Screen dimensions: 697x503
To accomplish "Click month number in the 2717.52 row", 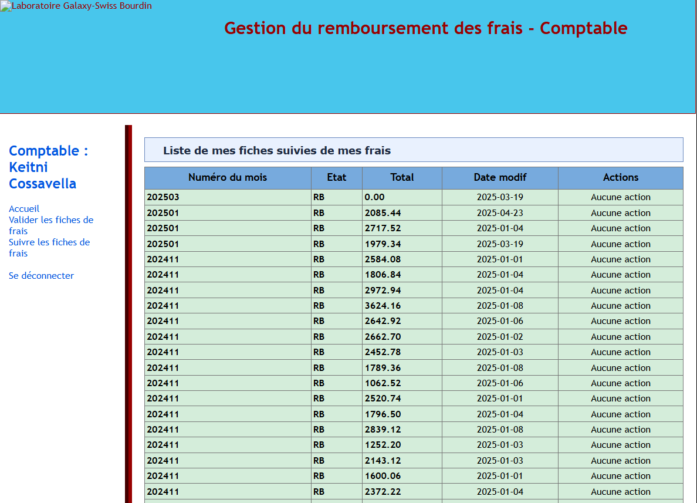I will [x=228, y=228].
